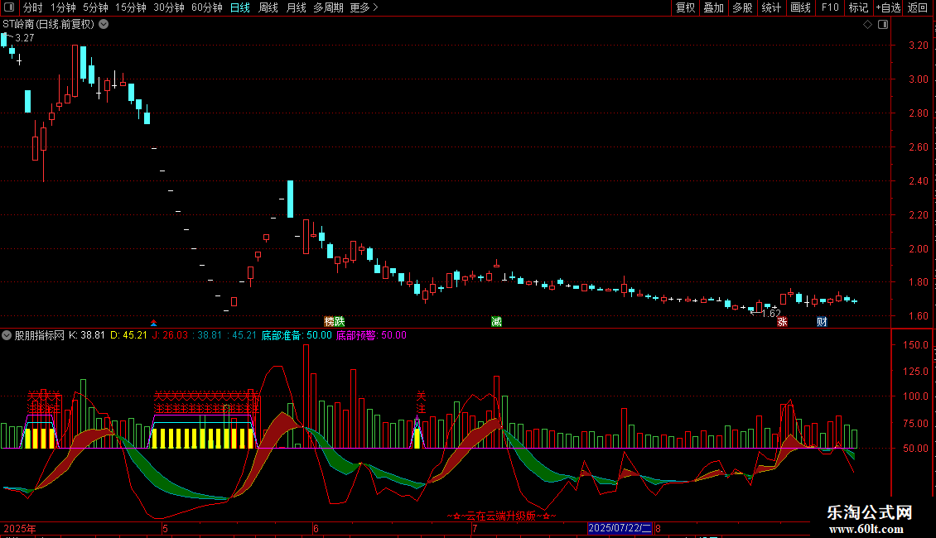Click the ST岭南(日线.前复权) chart title
The image size is (936, 538).
pos(48,25)
